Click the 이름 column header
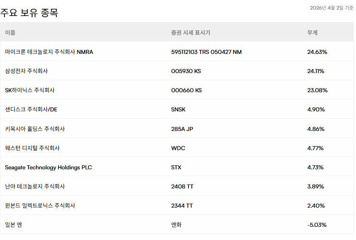The image size is (356, 240). pyautogui.click(x=10, y=33)
